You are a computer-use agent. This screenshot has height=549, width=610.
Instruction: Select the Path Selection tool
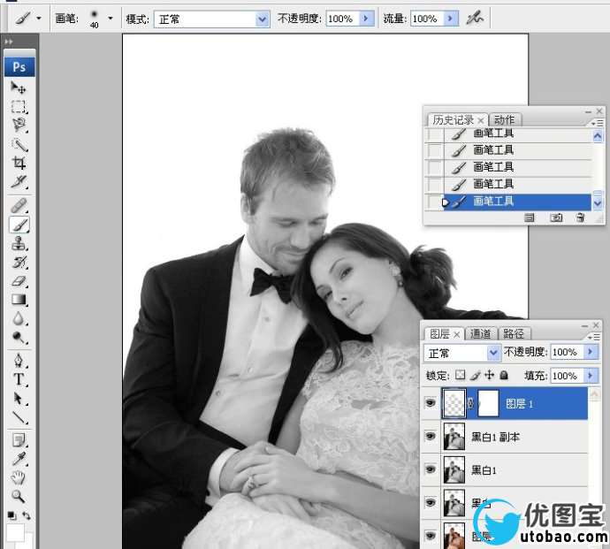pyautogui.click(x=19, y=399)
